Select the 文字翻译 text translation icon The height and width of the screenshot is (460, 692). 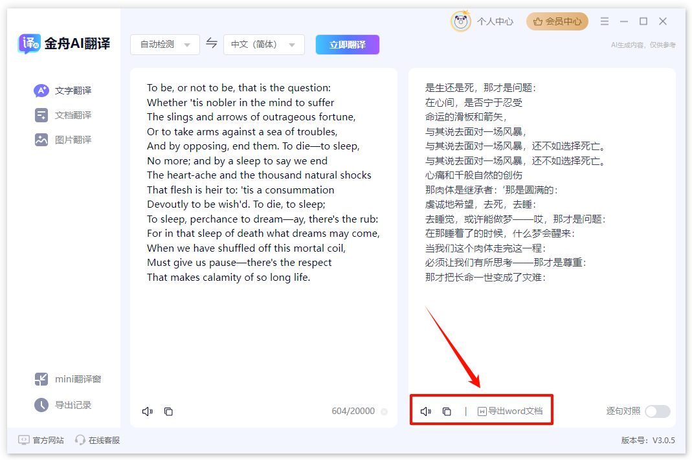pyautogui.click(x=41, y=91)
